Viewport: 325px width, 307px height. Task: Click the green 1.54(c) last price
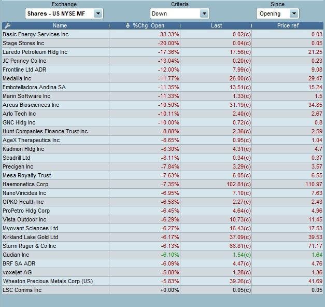click(x=242, y=255)
